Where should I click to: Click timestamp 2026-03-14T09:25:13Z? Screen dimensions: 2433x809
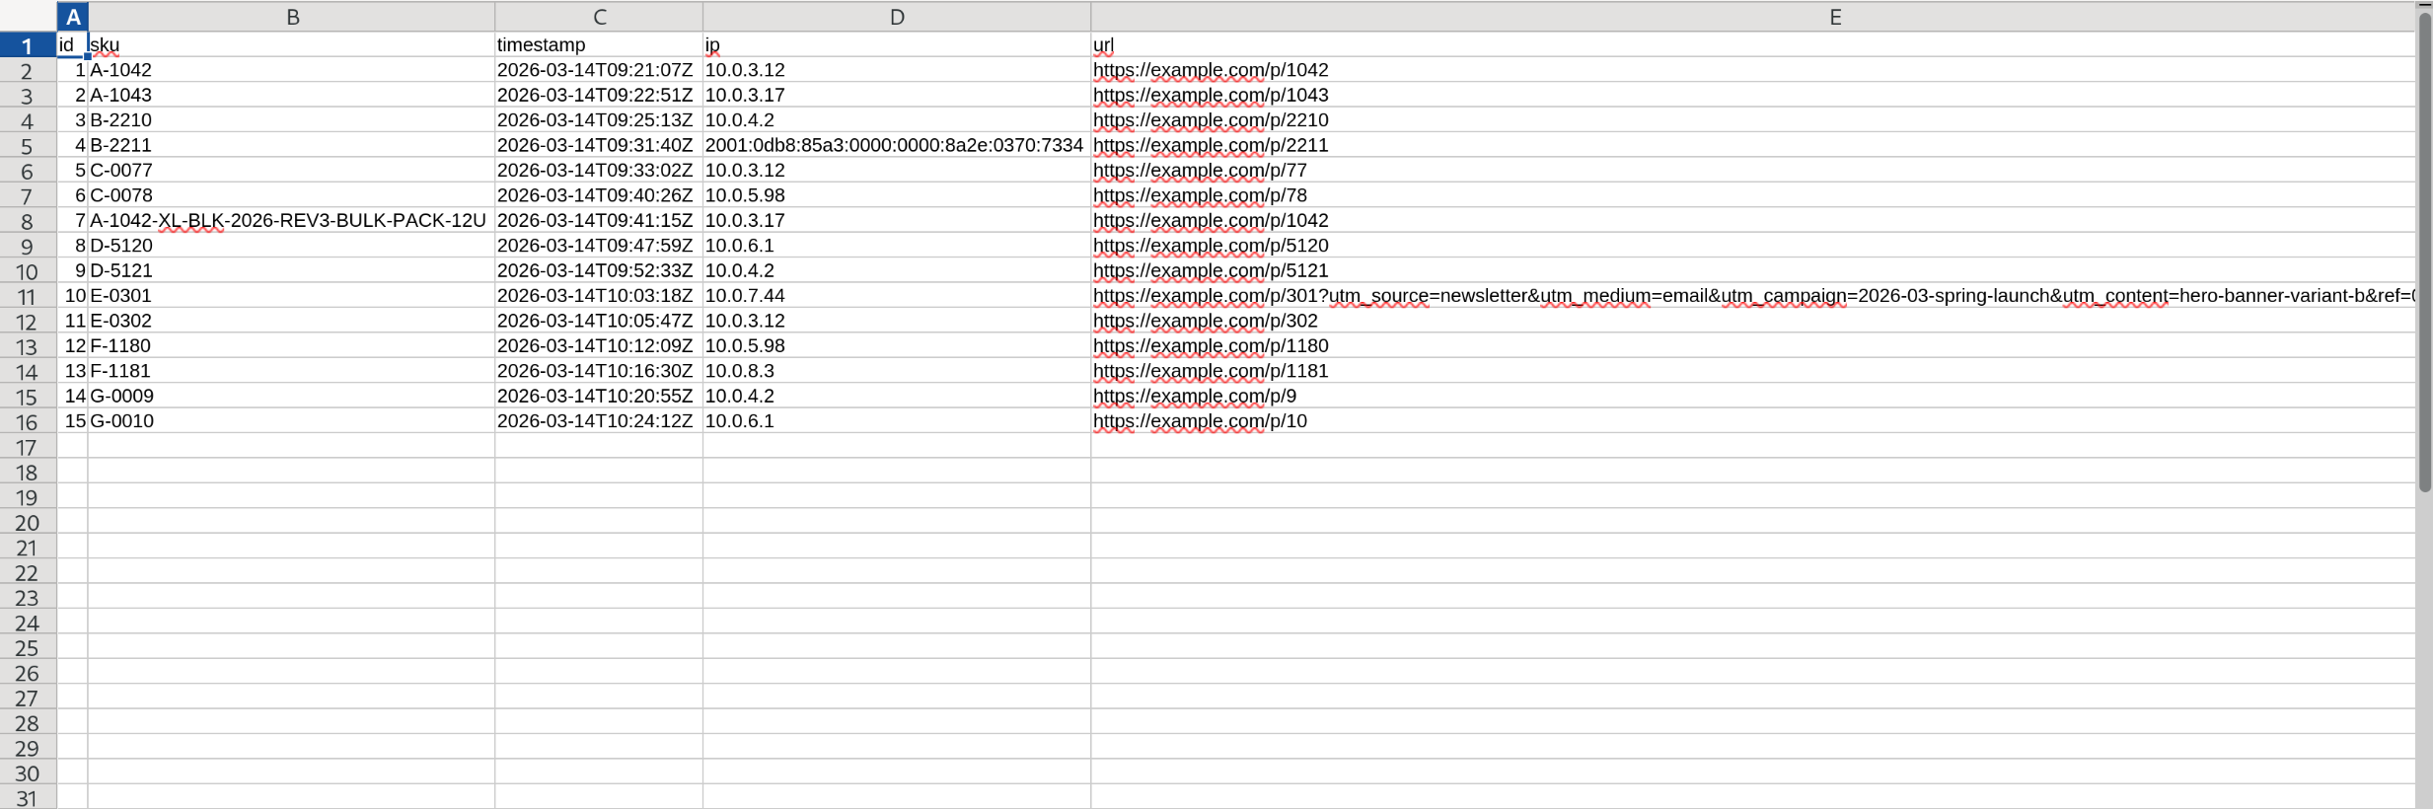tap(599, 119)
